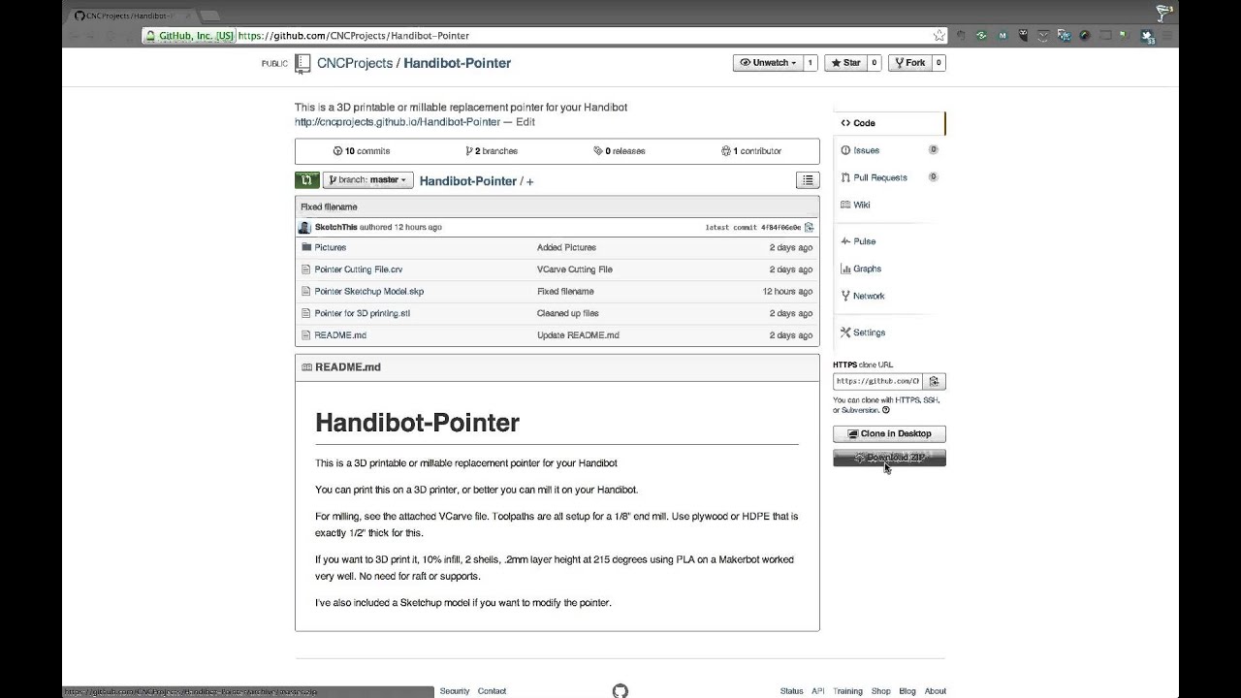Open the Network tab in sidebar
Viewport: 1241px width, 698px height.
pos(889,296)
